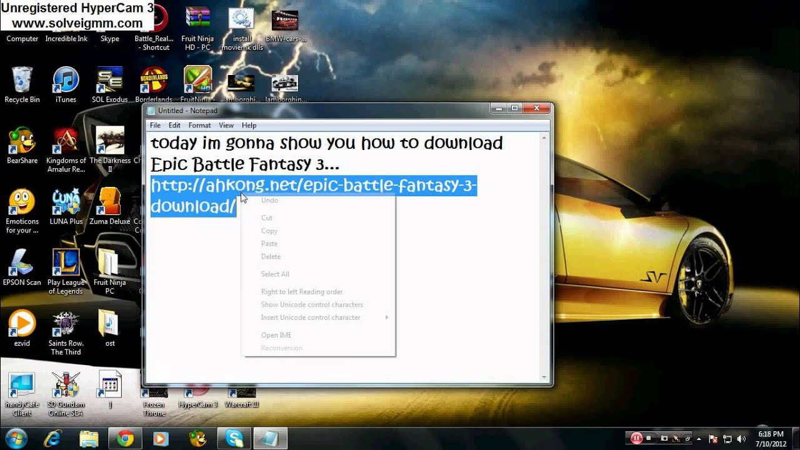
Task: Launch Play League of Legends shortcut
Action: tap(66, 272)
